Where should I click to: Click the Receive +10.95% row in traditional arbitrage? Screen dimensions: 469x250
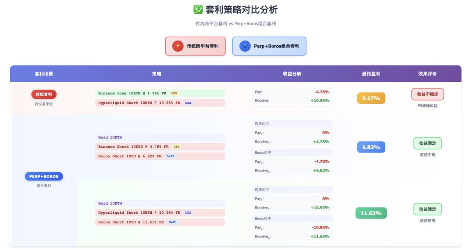pyautogui.click(x=292, y=100)
